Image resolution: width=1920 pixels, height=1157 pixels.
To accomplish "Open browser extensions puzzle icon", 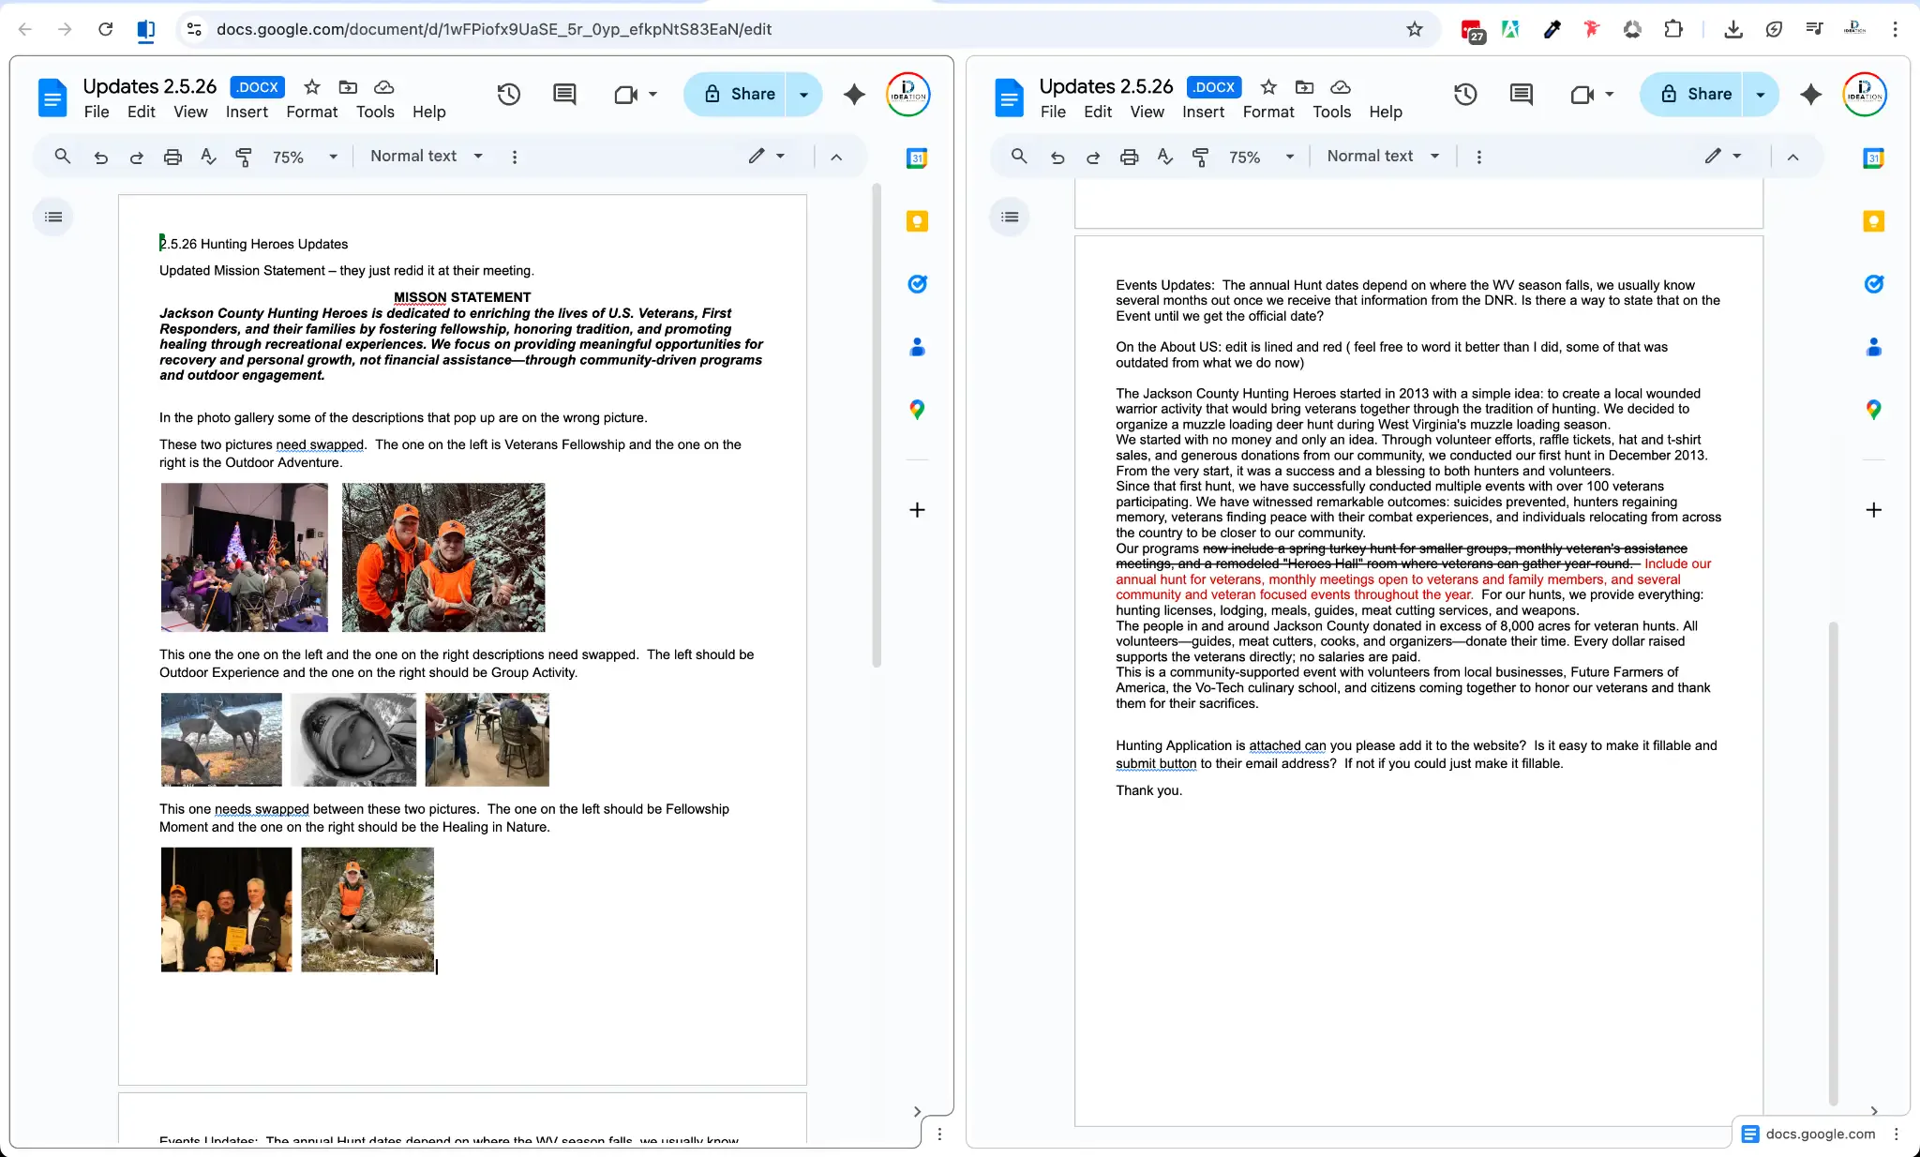I will [x=1673, y=29].
